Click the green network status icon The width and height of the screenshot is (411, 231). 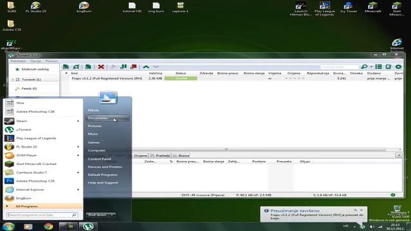[392, 195]
